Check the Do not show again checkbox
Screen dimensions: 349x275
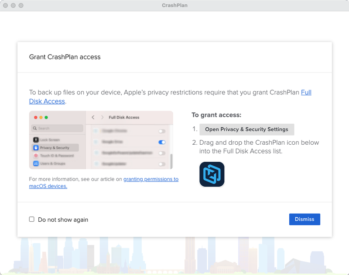(x=31, y=219)
